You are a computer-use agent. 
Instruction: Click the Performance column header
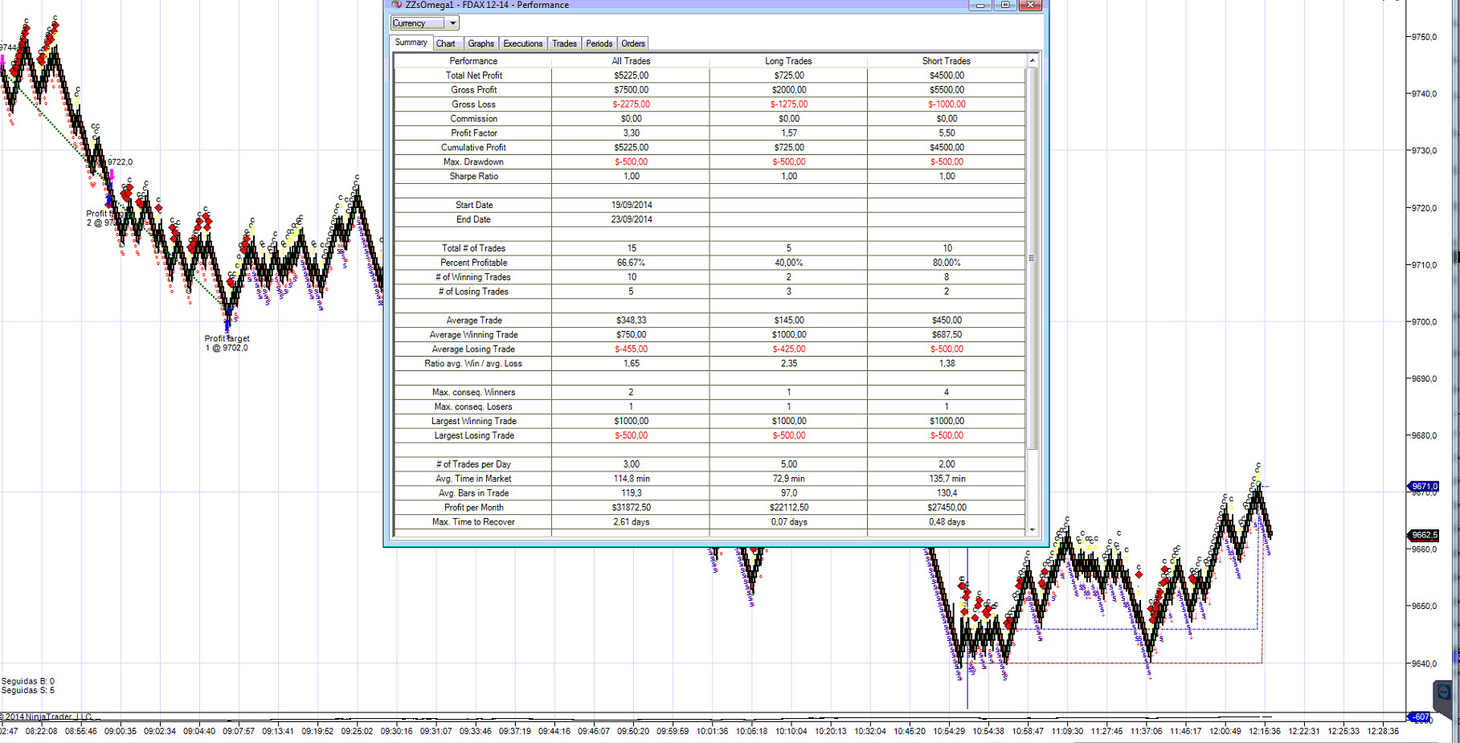point(473,61)
